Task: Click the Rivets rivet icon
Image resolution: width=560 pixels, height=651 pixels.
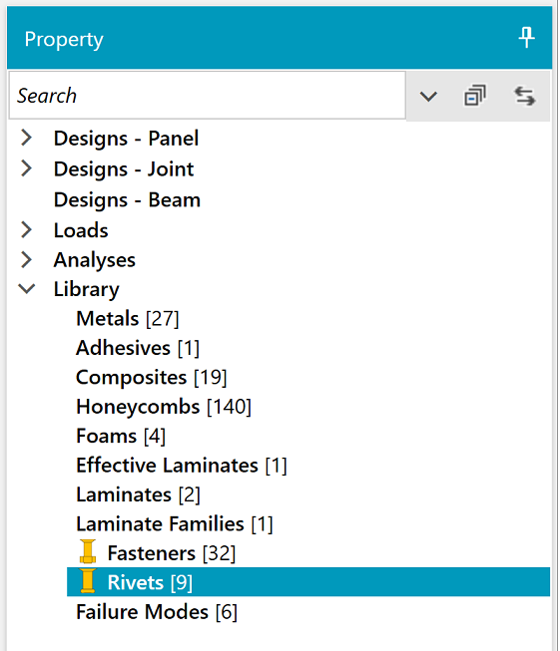Action: click(x=88, y=581)
